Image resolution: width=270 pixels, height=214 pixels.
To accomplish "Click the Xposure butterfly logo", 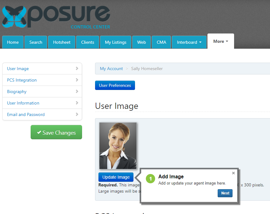I will [14, 17].
